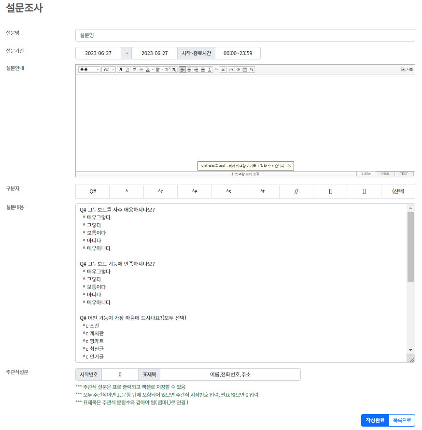Click the survey content scrollbar thumb

(410, 246)
